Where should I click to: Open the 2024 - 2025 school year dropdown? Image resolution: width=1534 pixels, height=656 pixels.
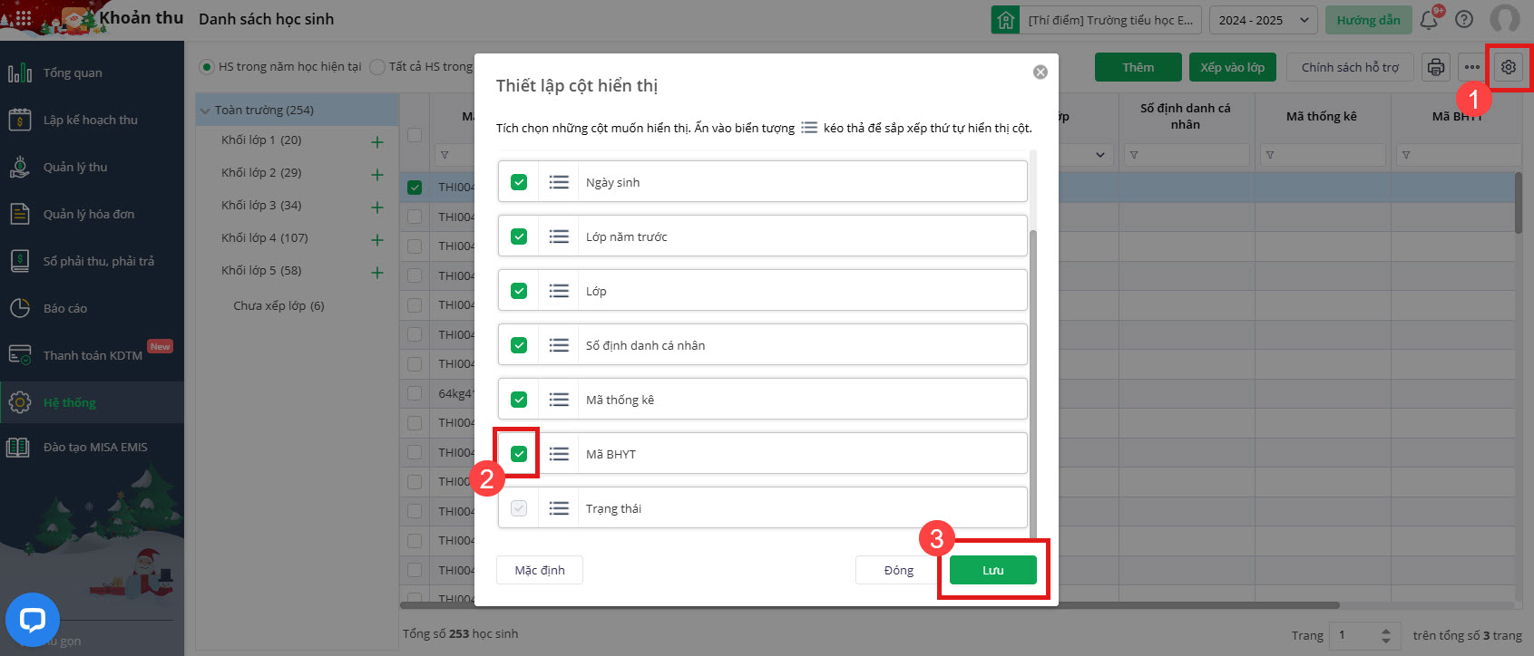tap(1263, 20)
